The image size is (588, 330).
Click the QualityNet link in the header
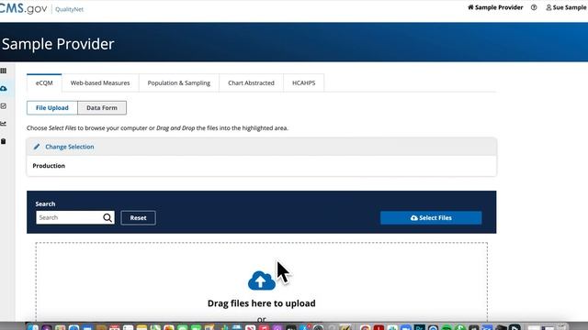point(70,9)
